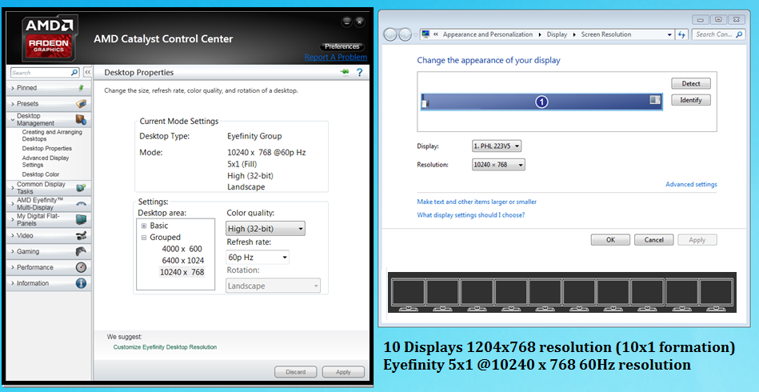Expand the Information category
The image size is (759, 392).
(13, 283)
